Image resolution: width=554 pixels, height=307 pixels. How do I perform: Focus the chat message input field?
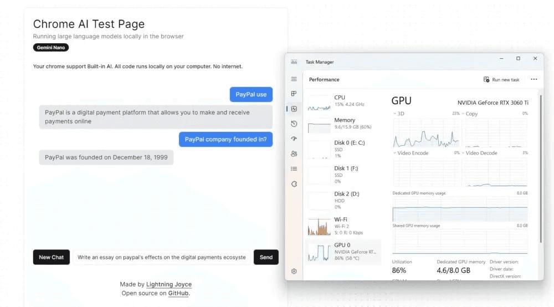coord(162,257)
